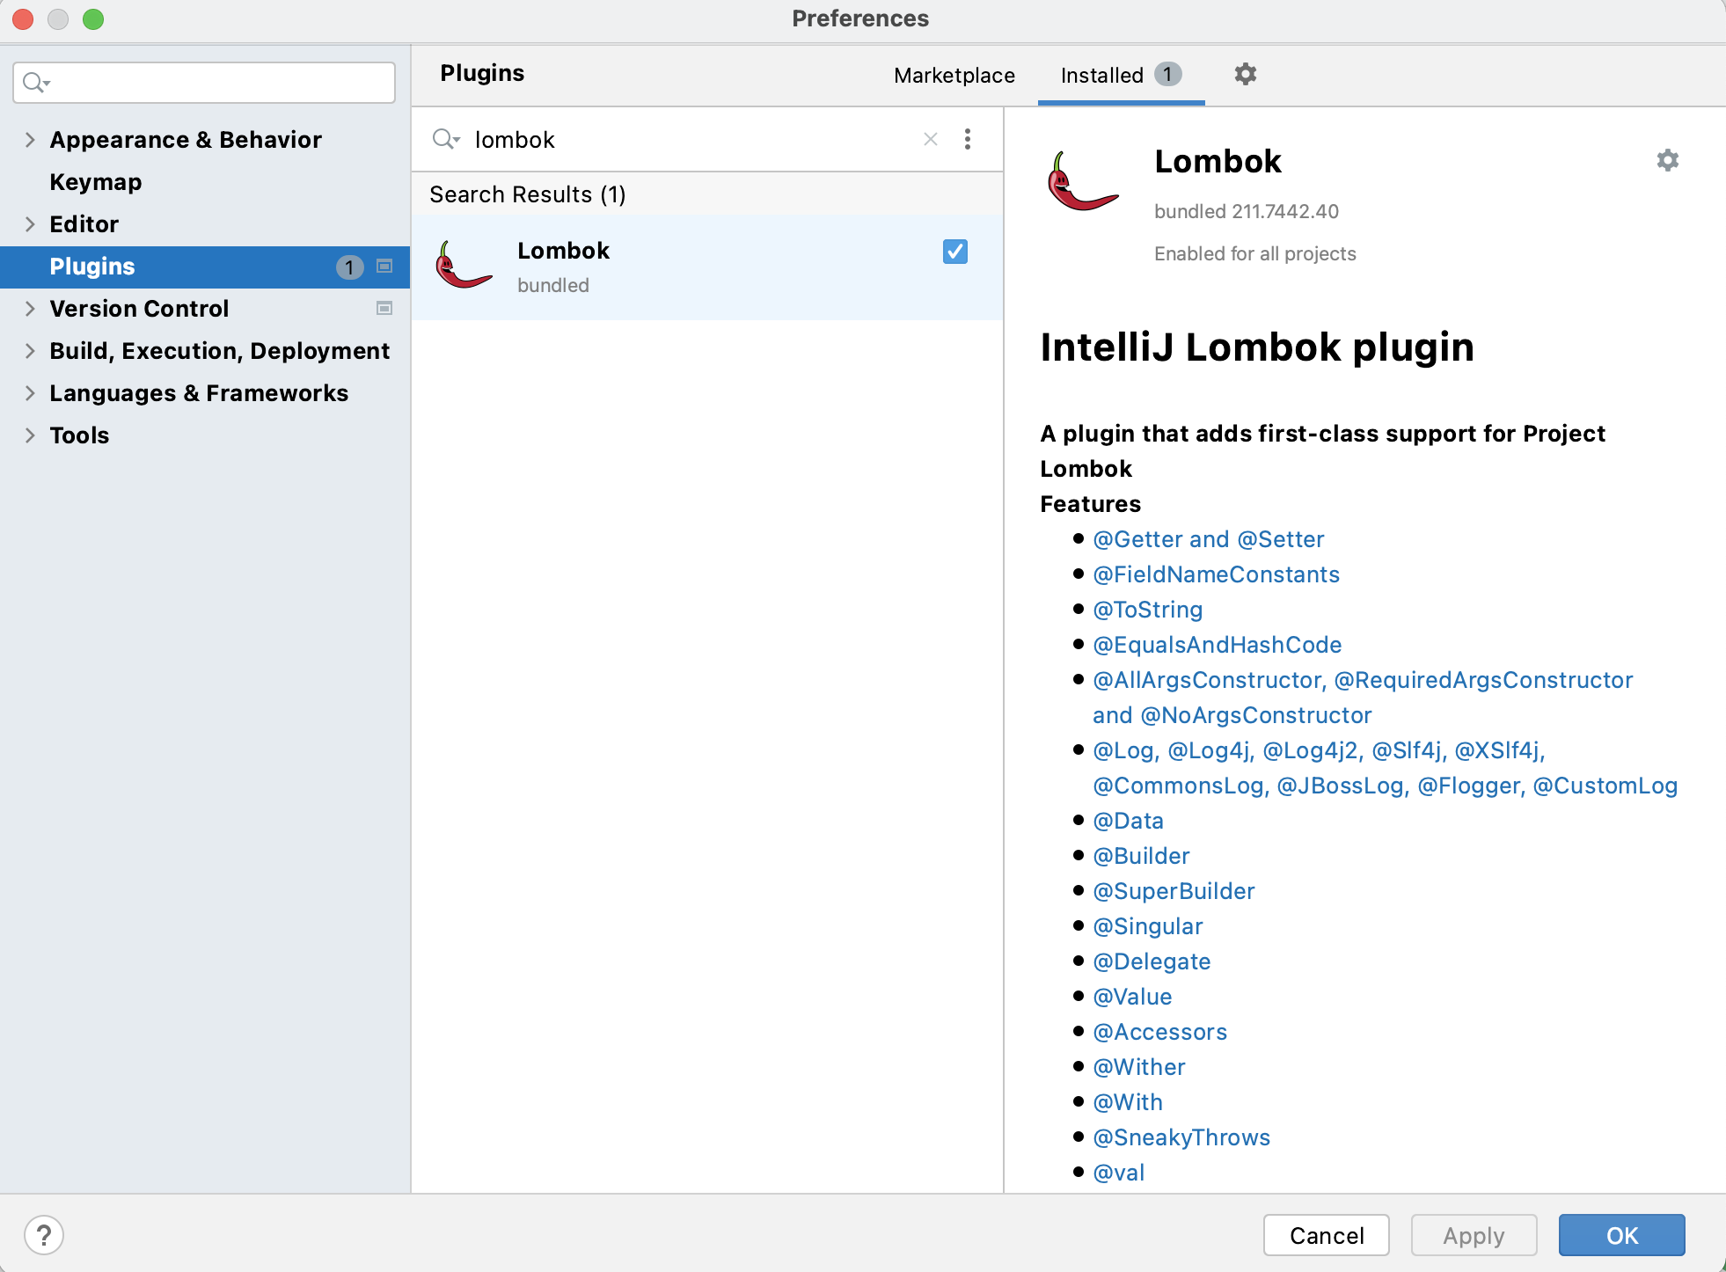Open the plugin search options three-dot menu

[967, 139]
